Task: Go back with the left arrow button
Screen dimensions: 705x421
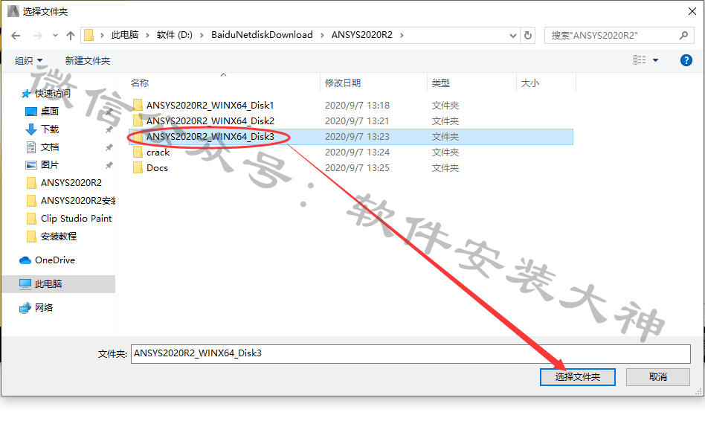Action: 16,36
